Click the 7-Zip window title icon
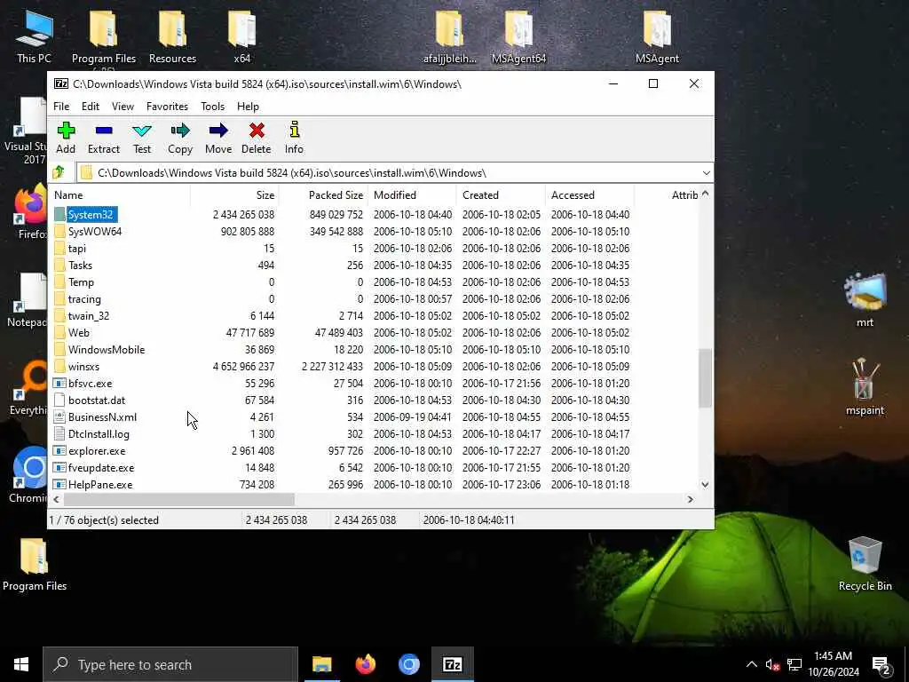This screenshot has height=682, width=909. click(x=61, y=84)
